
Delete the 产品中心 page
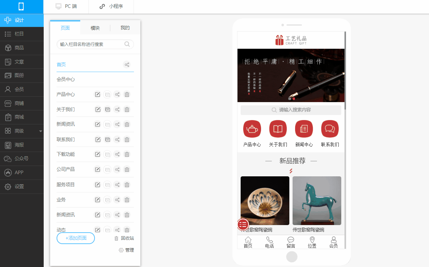point(127,95)
